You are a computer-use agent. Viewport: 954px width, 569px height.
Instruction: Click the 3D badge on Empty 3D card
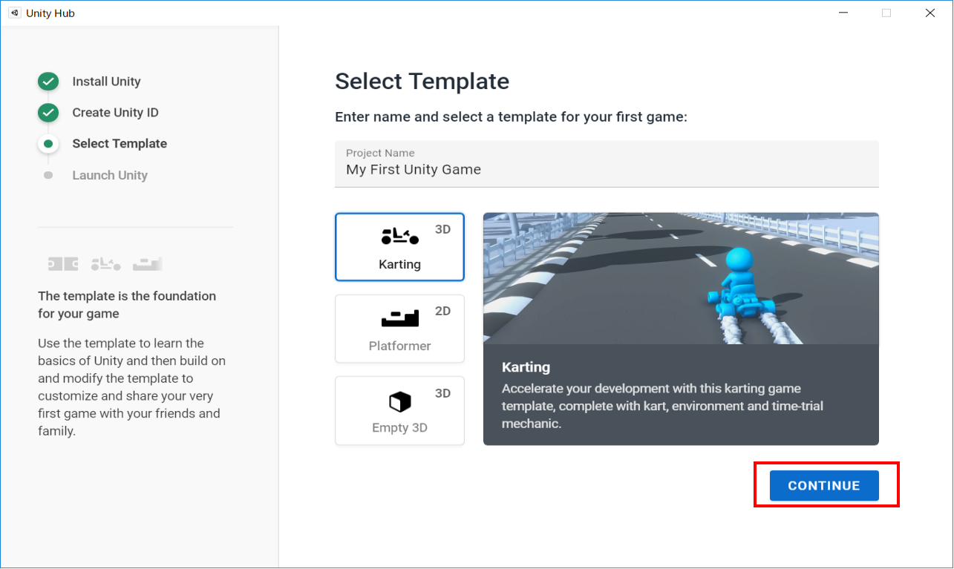pyautogui.click(x=442, y=392)
